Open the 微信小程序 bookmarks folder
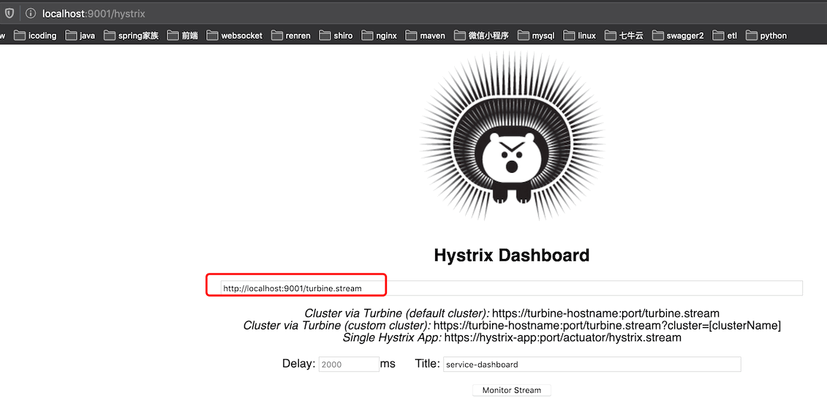Screen dimensions: 827x404 pos(481,35)
